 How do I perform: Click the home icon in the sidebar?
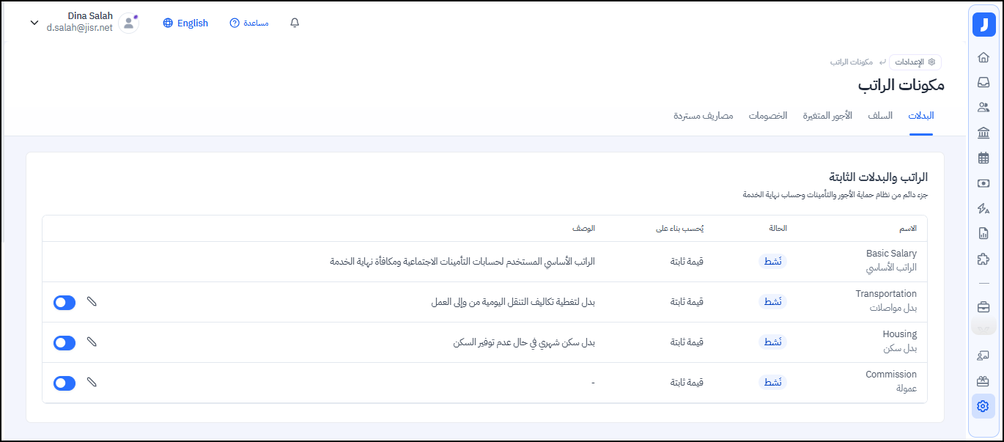click(x=983, y=57)
